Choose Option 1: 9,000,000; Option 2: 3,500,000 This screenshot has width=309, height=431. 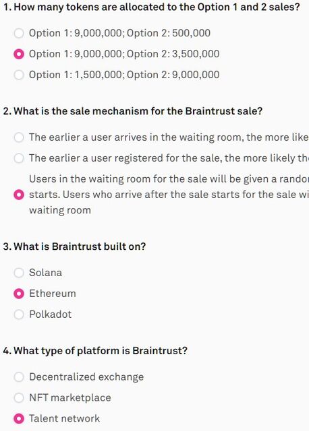(19, 54)
